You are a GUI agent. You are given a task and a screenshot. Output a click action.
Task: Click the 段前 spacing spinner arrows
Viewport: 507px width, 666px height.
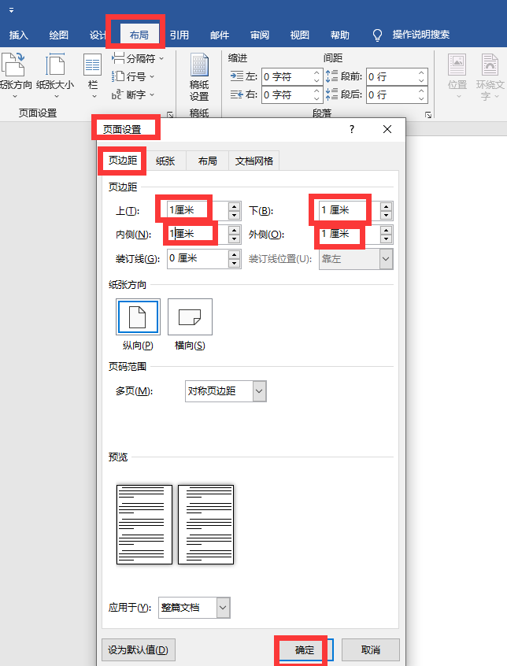(x=421, y=77)
